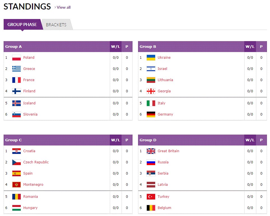
Task: Click the Croatia flag icon
Action: (17, 151)
